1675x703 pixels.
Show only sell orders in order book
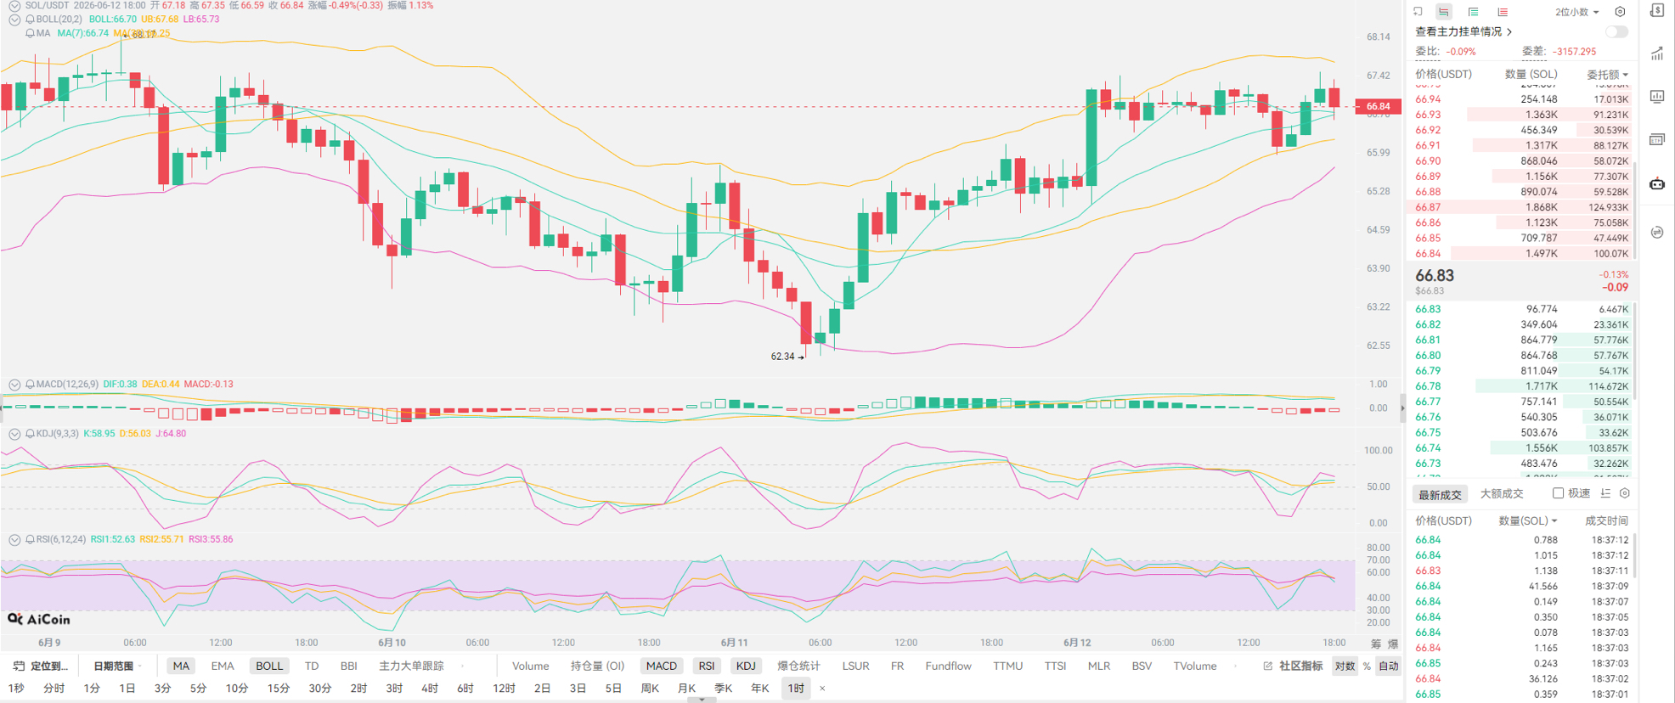pyautogui.click(x=1503, y=12)
